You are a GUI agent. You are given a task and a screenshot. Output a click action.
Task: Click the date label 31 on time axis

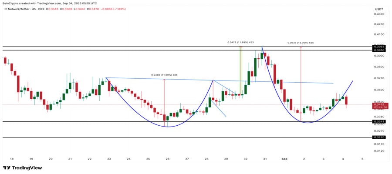265,159
